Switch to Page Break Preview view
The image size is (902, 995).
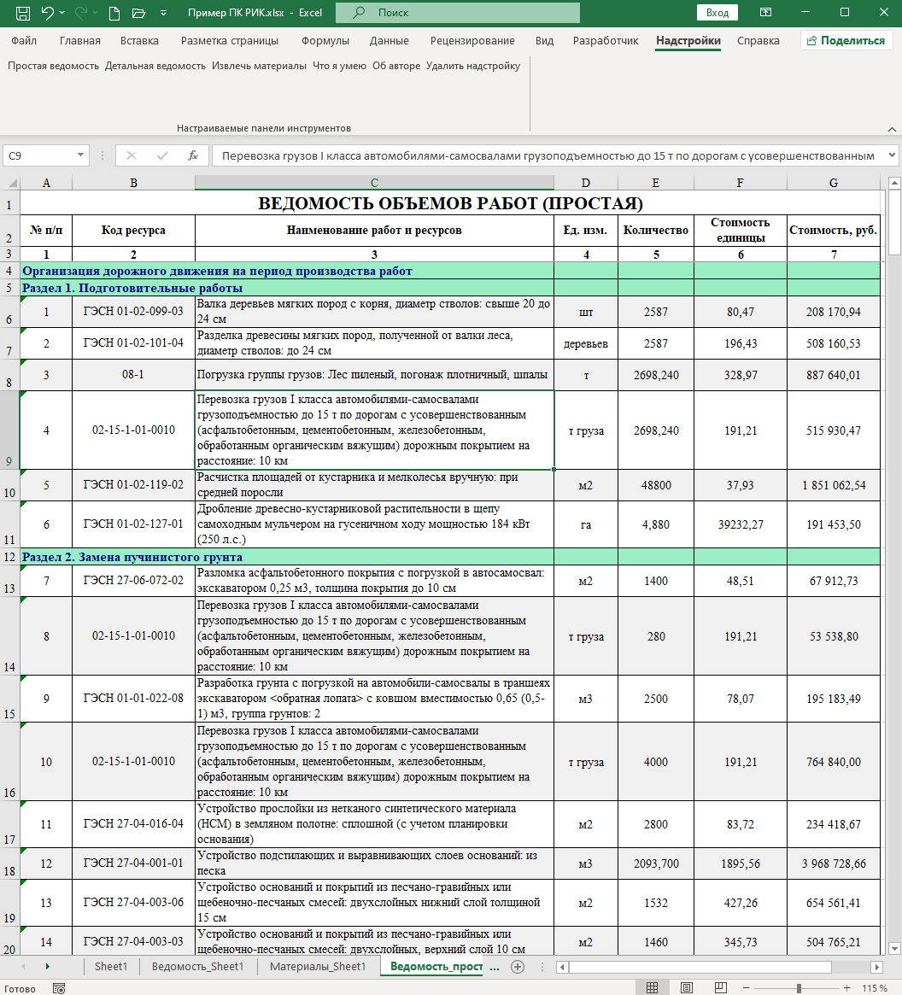[x=722, y=988]
